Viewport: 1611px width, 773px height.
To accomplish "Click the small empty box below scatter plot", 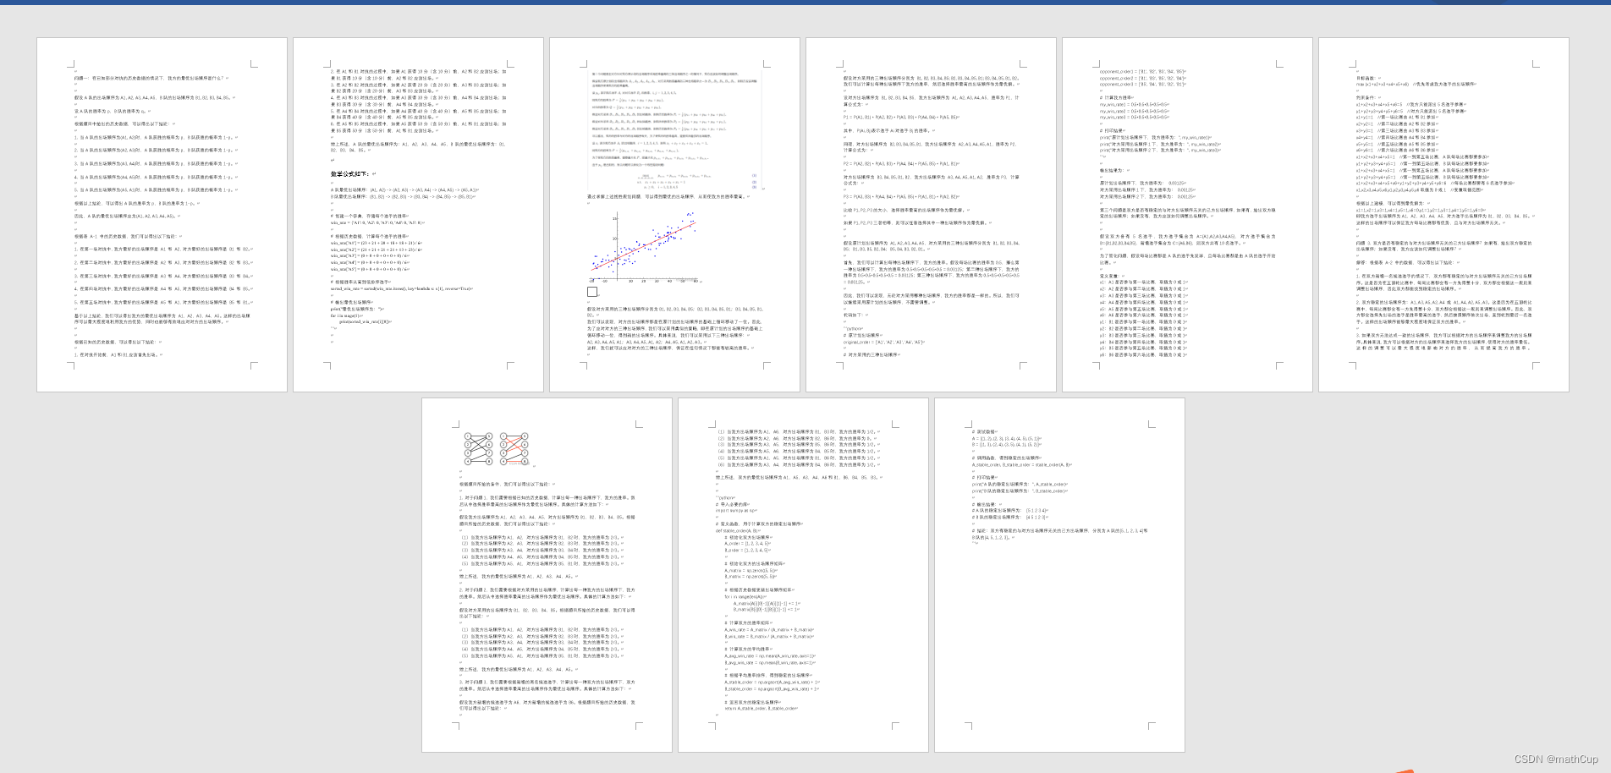I will click(x=592, y=292).
